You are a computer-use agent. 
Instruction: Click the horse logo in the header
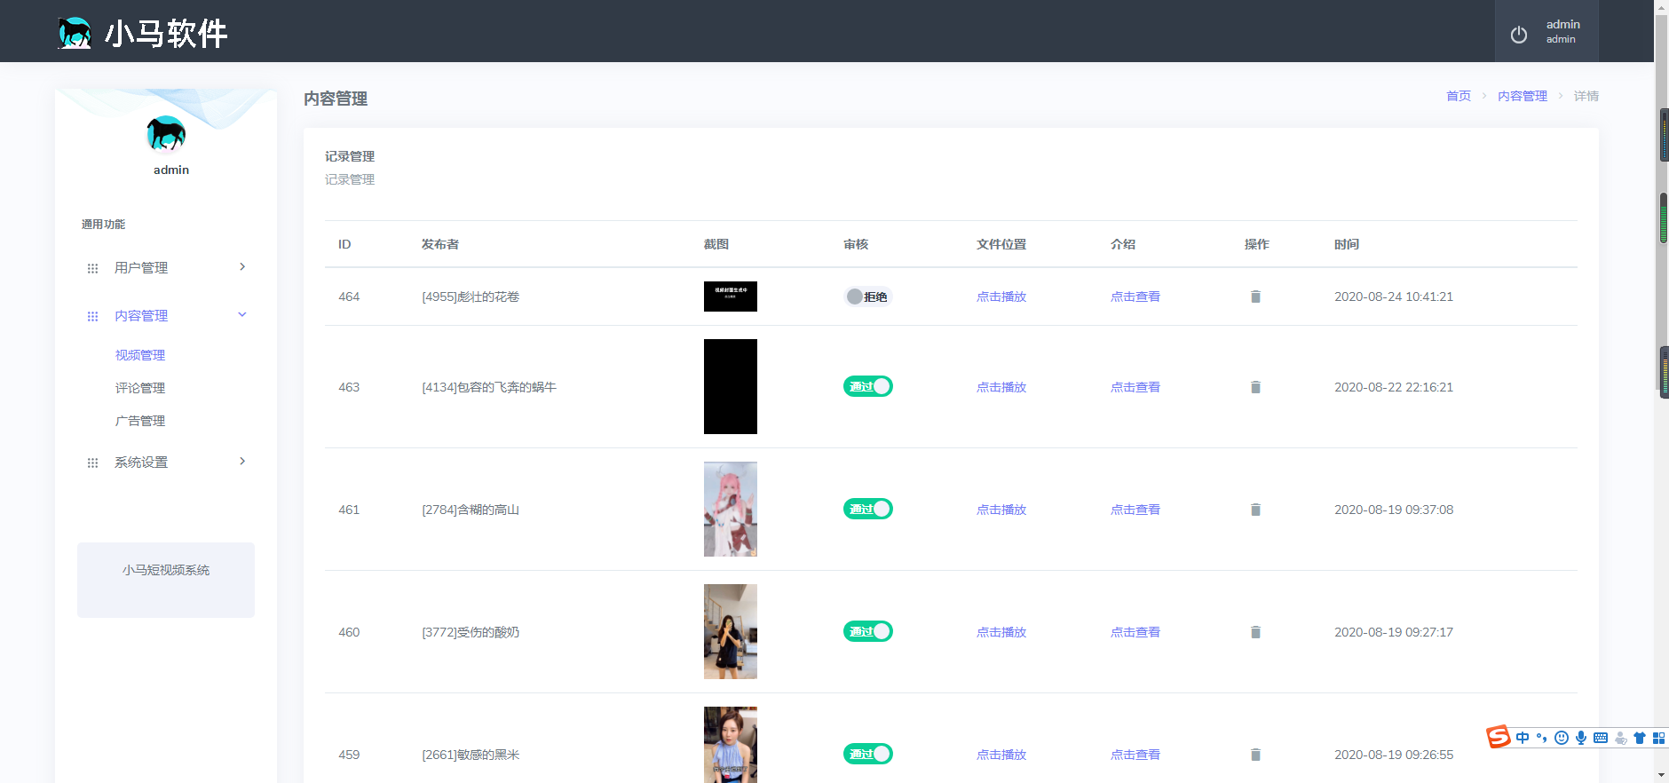click(x=75, y=33)
